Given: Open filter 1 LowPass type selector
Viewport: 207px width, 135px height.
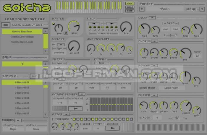Looking at the screenshot, I should 59,68.
